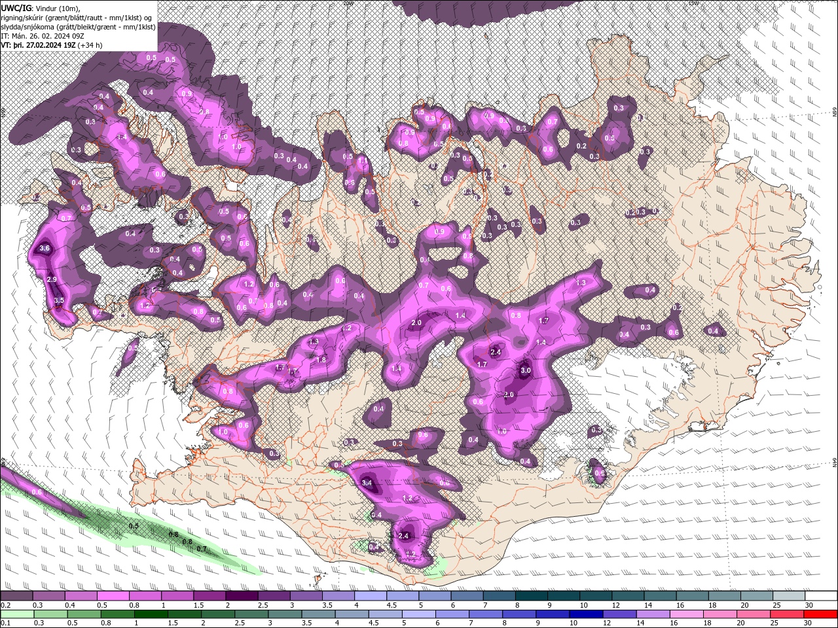Pick the pale gray swatch labeled 25, upper legend
This screenshot has height=628, width=838.
click(x=789, y=596)
